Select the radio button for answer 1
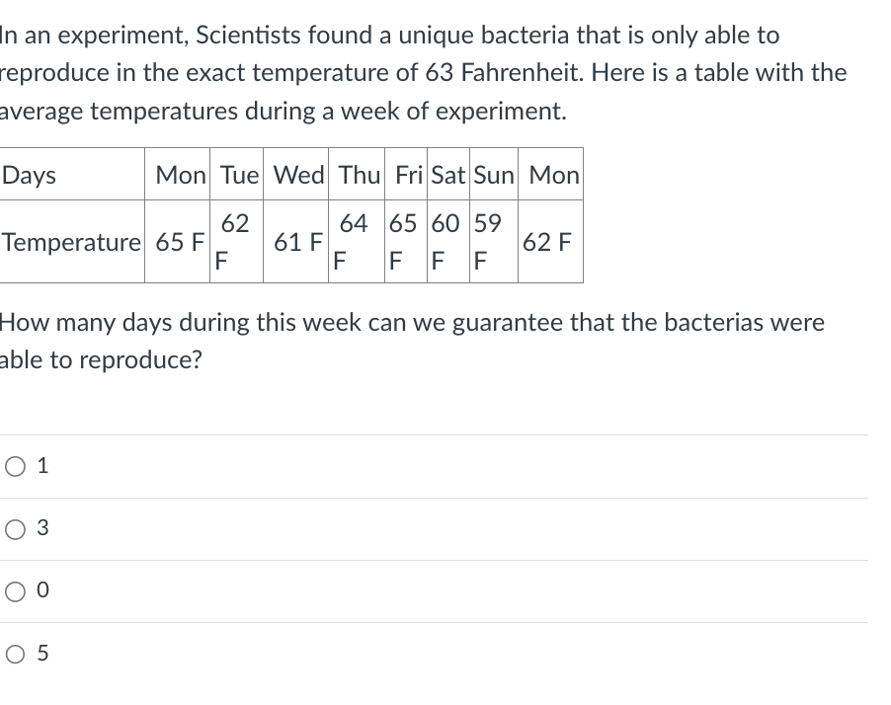891x705 pixels. [x=13, y=465]
